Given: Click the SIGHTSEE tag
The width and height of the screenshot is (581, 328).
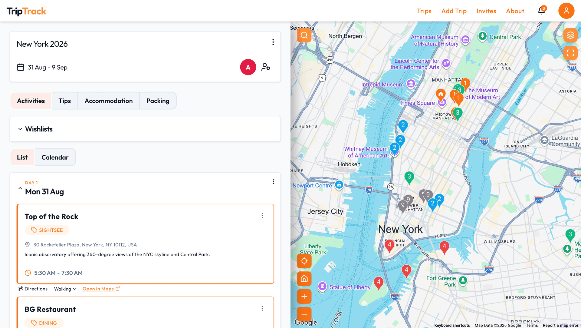Looking at the screenshot, I should coord(47,230).
